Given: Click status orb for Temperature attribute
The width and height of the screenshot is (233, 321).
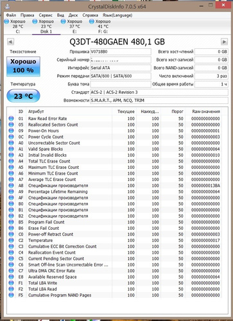Looking at the screenshot, I should (11, 240).
